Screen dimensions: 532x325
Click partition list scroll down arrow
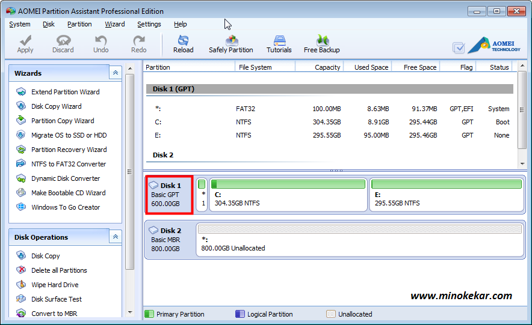(x=522, y=164)
